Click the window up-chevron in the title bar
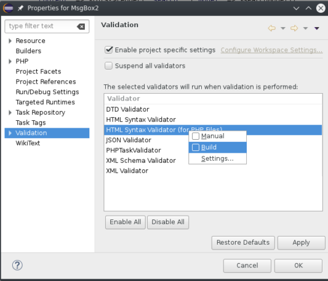The height and width of the screenshot is (281, 328). click(x=308, y=9)
